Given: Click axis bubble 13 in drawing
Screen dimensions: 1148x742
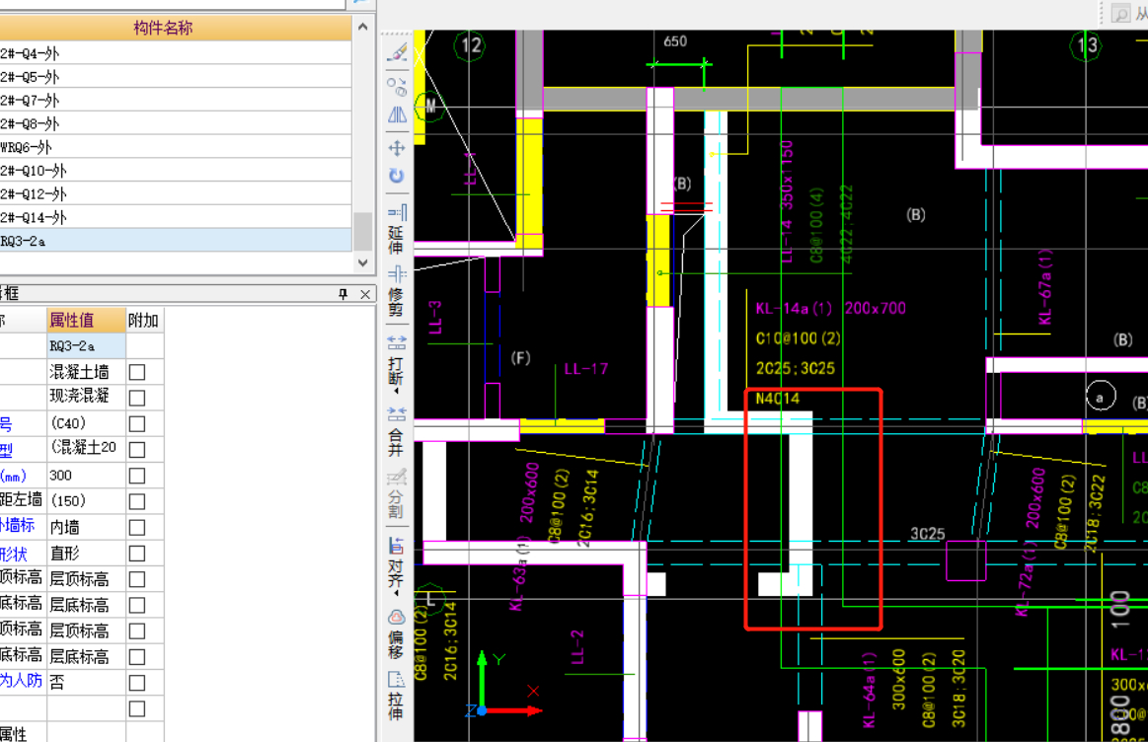Looking at the screenshot, I should pos(1086,45).
